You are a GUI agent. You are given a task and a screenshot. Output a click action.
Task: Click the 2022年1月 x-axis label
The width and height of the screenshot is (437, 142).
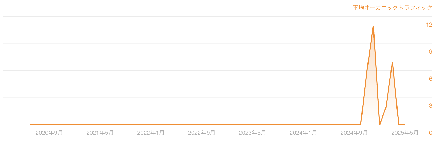click(x=151, y=133)
